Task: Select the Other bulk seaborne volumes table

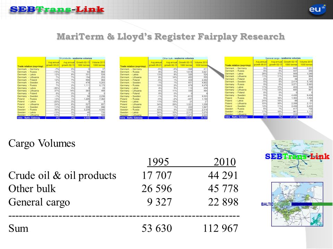Action: 164,88
